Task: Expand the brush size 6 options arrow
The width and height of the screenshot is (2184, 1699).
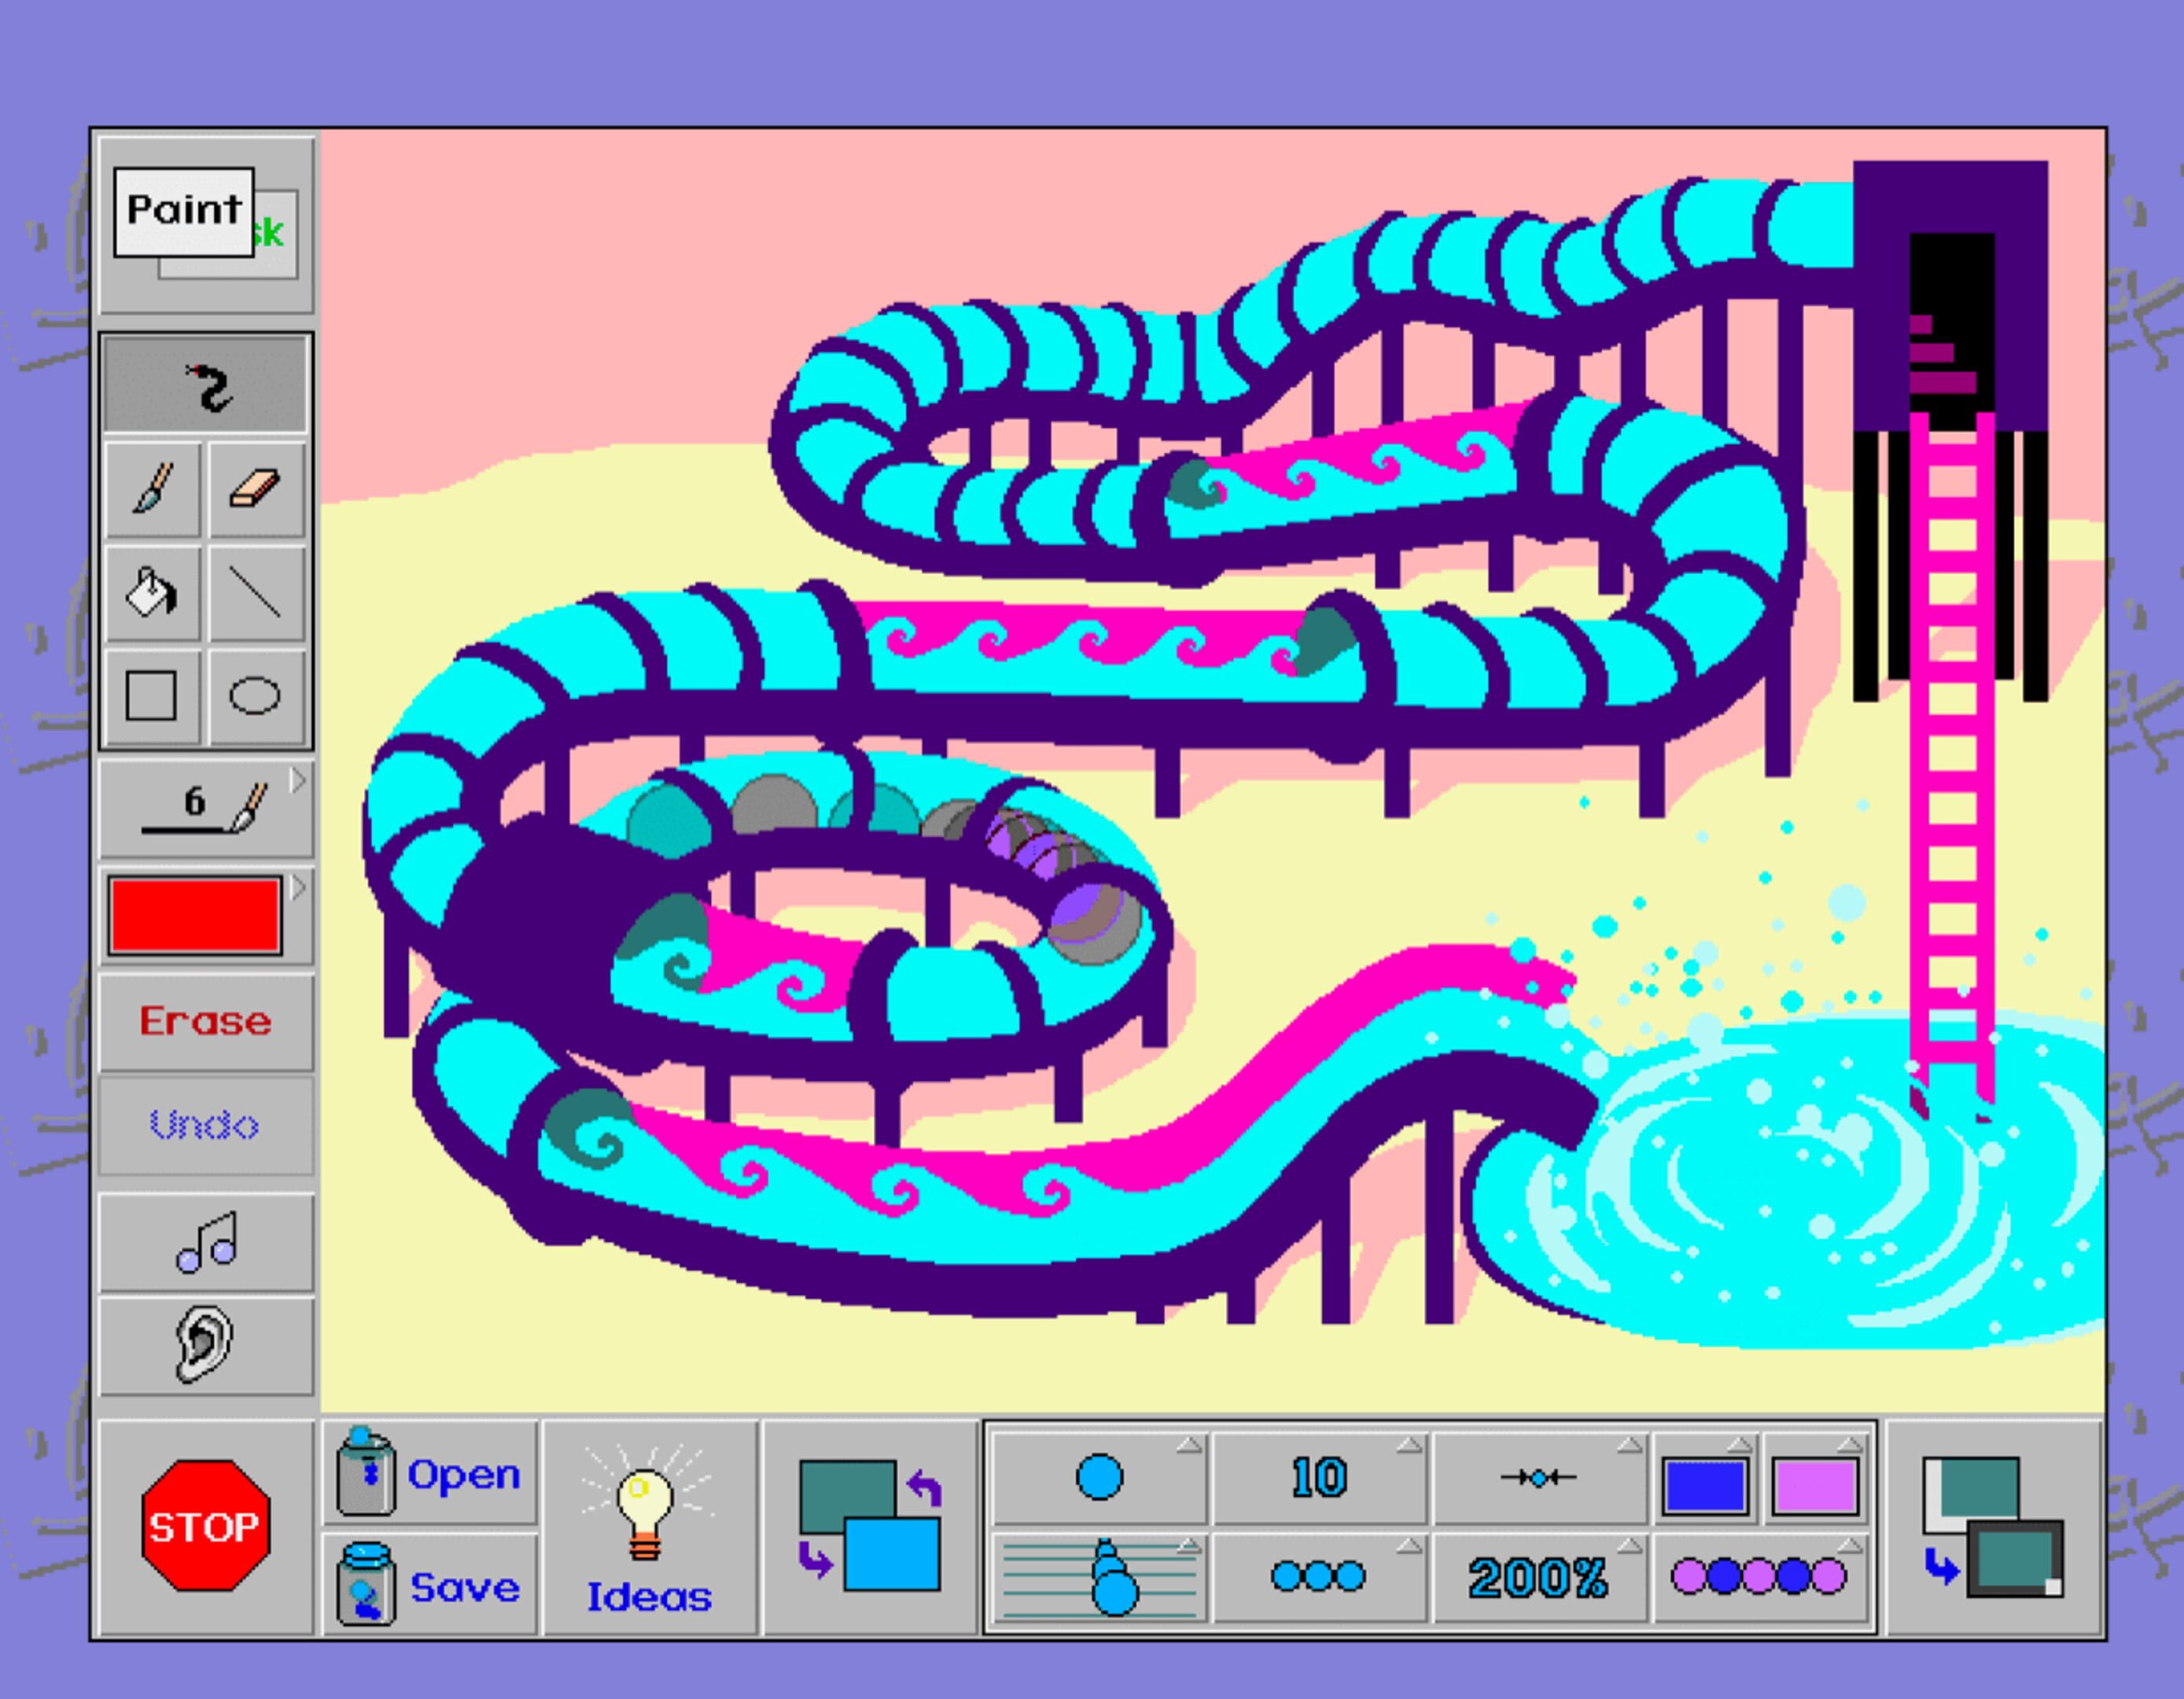Action: pos(297,781)
